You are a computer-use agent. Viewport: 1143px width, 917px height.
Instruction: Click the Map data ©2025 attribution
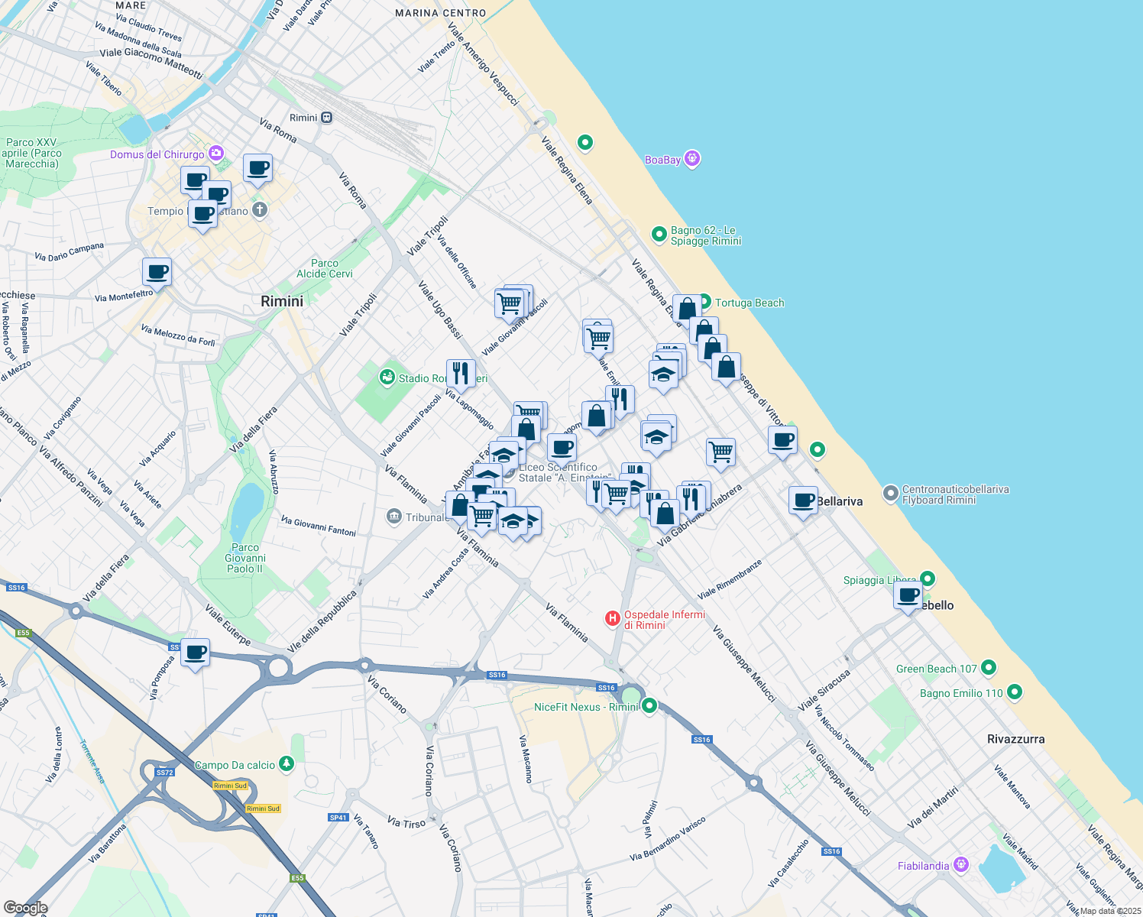click(x=1110, y=911)
